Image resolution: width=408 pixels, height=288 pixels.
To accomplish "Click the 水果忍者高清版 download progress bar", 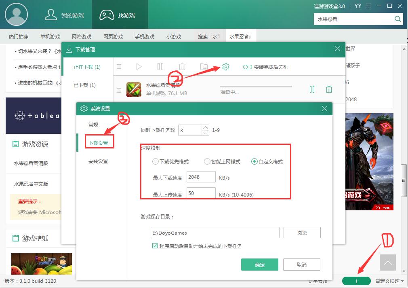I will (256, 86).
